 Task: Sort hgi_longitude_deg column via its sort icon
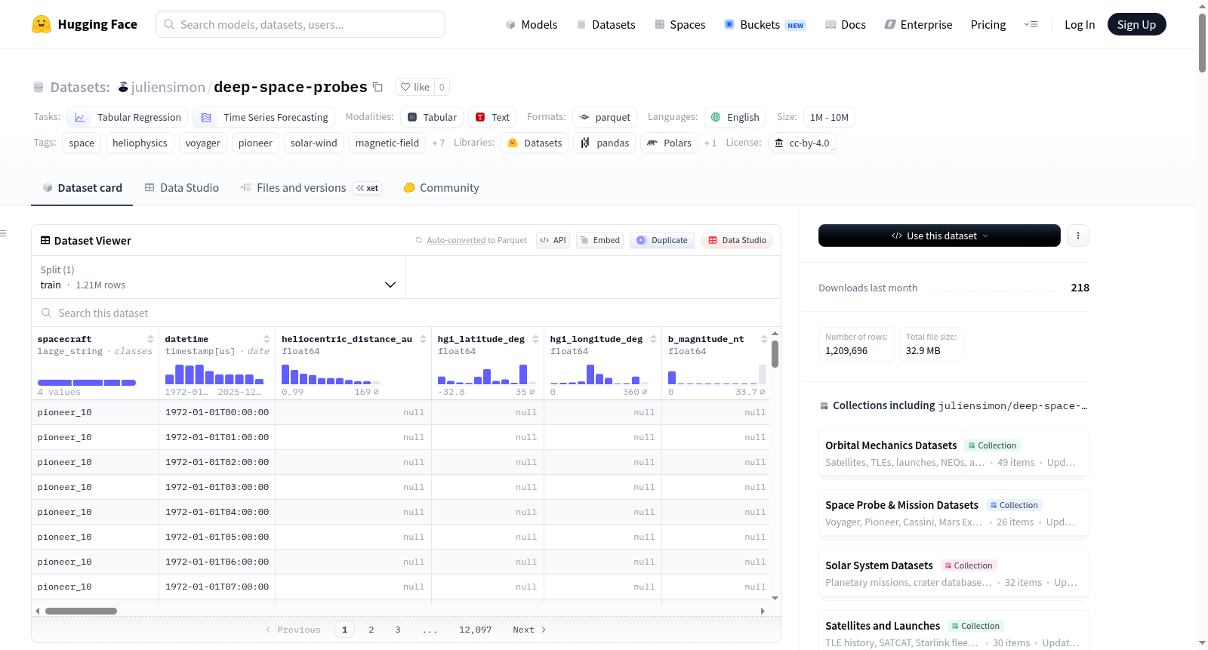653,339
